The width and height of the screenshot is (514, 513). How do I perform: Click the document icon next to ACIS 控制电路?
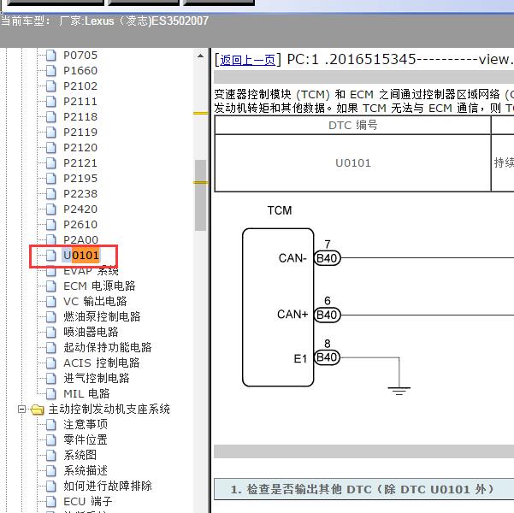[50, 363]
